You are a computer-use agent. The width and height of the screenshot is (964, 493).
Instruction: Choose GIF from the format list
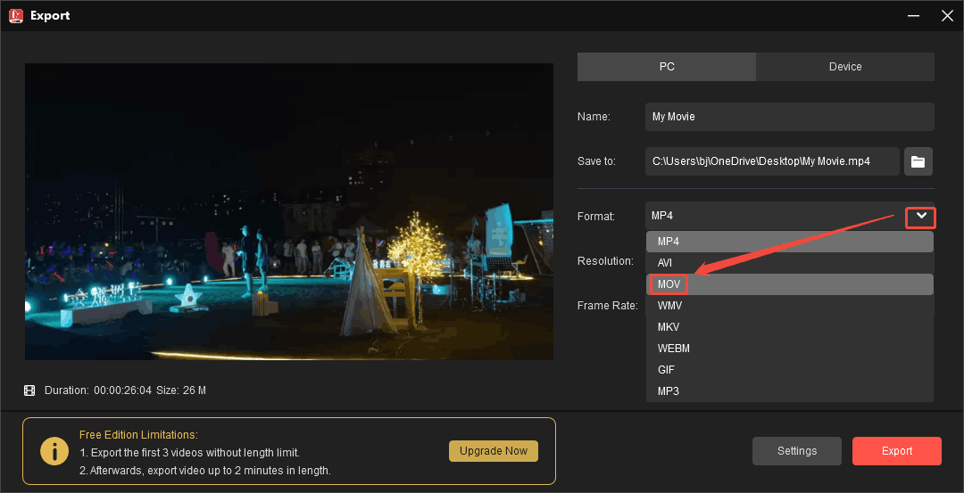[x=789, y=370]
